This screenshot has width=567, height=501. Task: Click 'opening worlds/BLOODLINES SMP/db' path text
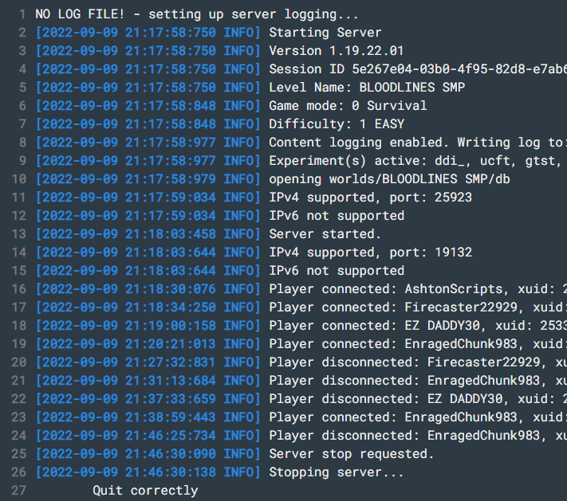coord(389,179)
